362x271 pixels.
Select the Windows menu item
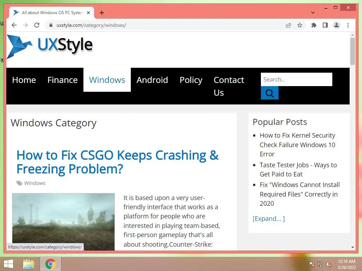click(x=107, y=80)
